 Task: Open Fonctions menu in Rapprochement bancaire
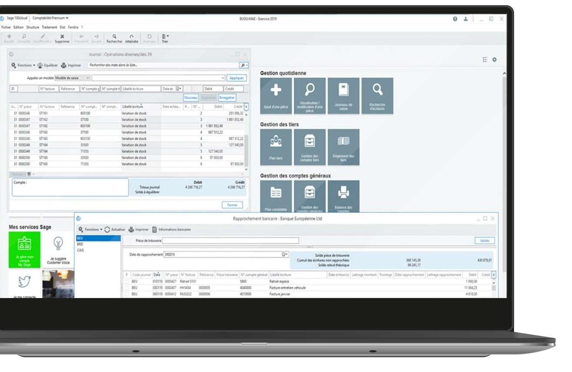click(x=91, y=229)
